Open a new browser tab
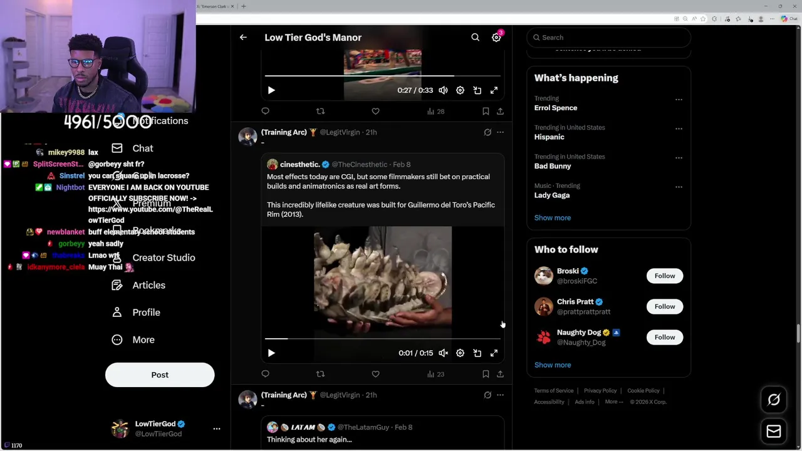 click(x=244, y=6)
